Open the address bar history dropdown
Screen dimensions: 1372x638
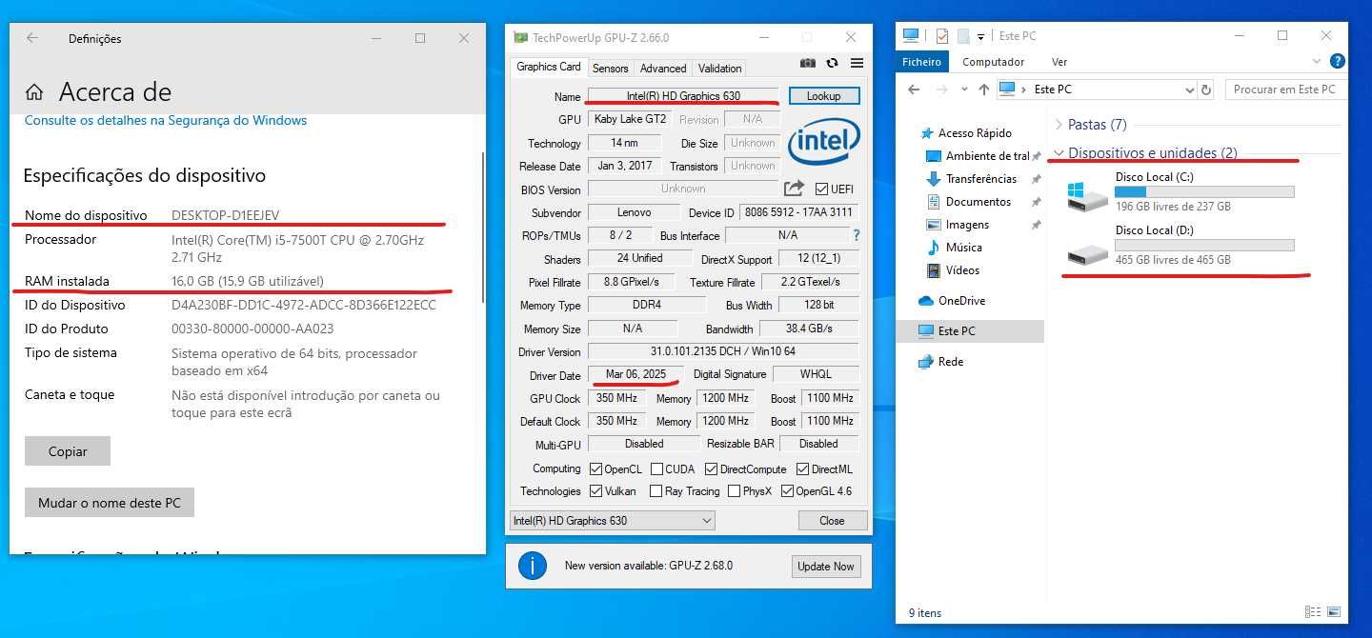click(1189, 90)
